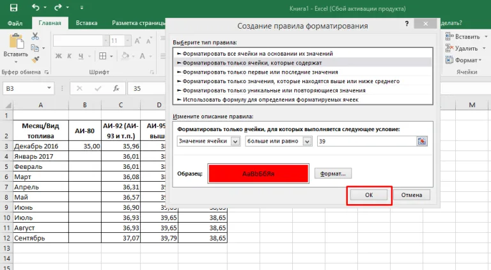Redo the last undone action
This screenshot has width=491, height=270.
pos(58,7)
